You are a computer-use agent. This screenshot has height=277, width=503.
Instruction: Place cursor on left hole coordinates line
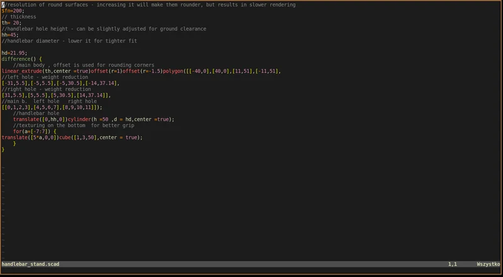(x=60, y=83)
